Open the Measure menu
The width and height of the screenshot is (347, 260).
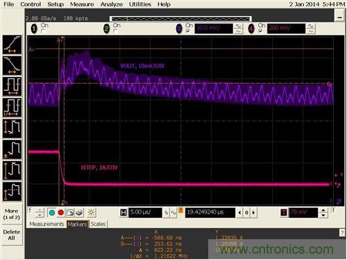(82, 4)
